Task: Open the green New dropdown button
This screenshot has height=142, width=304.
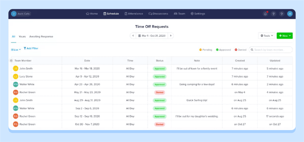Action: tap(284, 36)
